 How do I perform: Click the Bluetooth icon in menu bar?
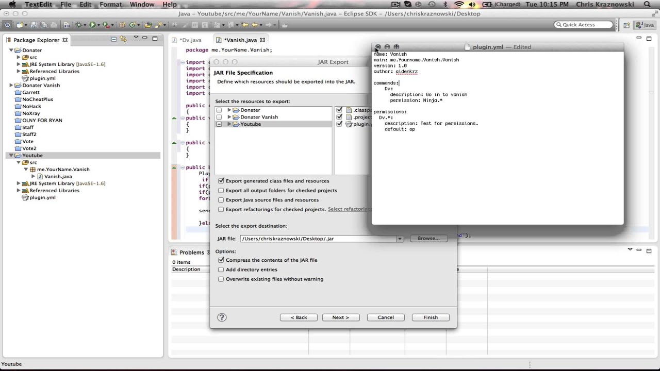445,5
